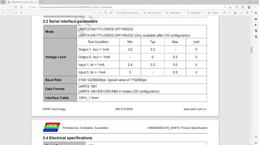Select 'Test Condition' column header

pyautogui.click(x=98, y=42)
